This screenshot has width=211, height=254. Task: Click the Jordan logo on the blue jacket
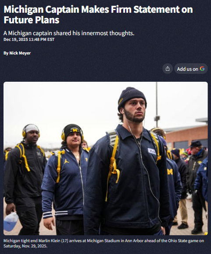[x=66, y=161]
